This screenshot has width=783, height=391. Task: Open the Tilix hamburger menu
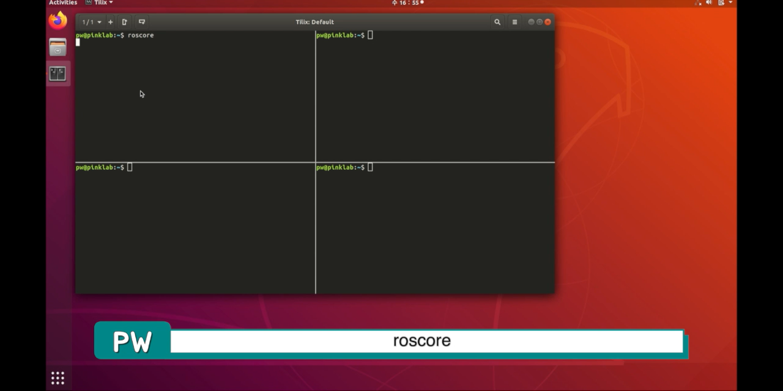pos(514,22)
